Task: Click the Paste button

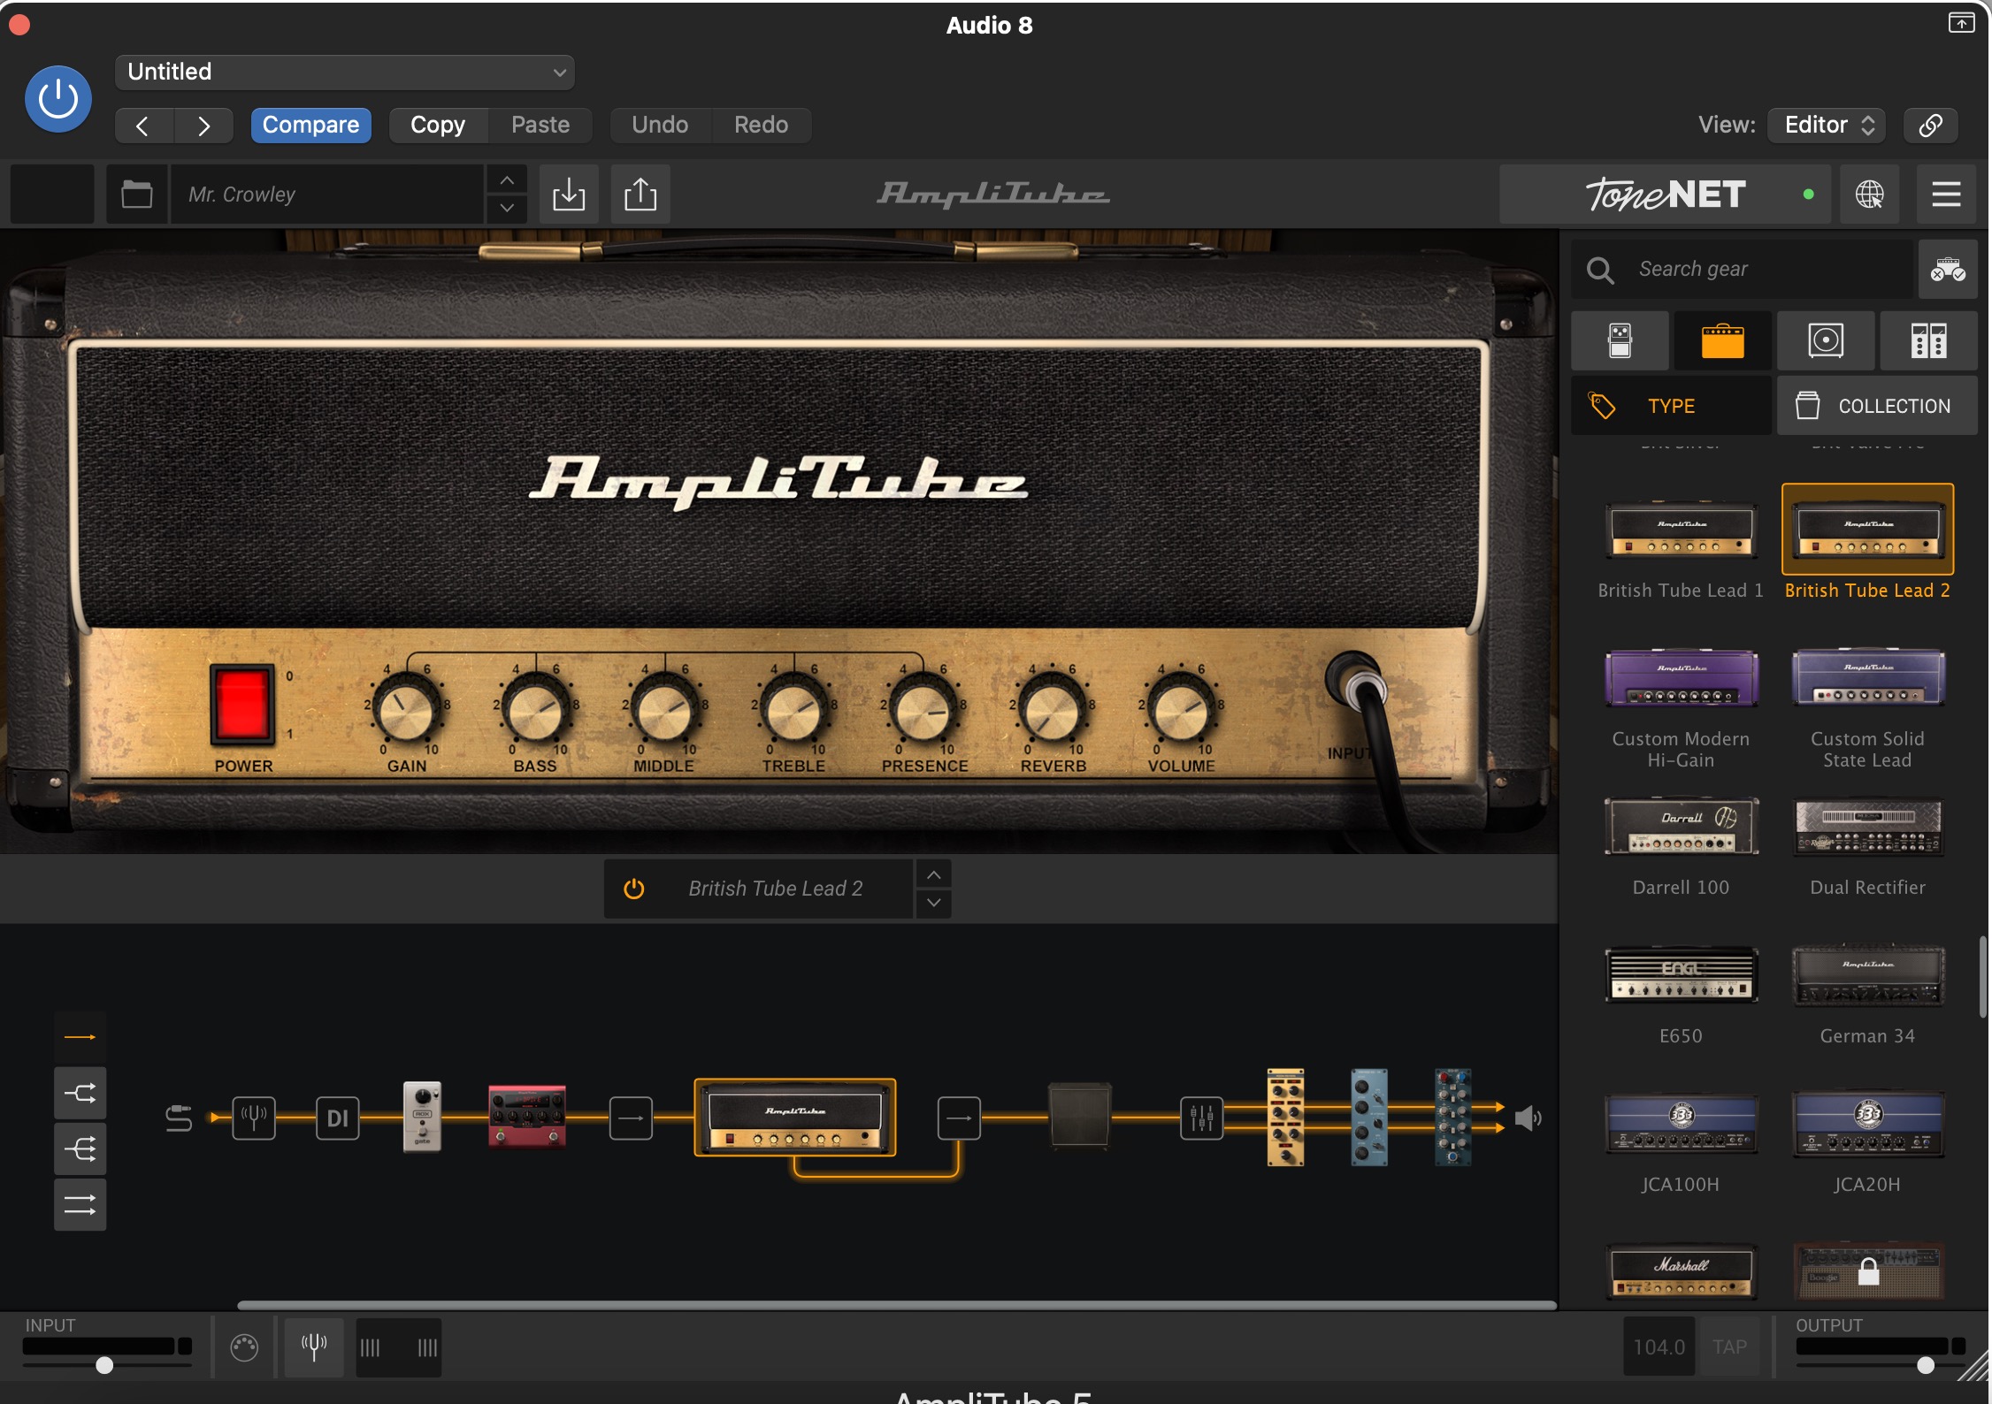Action: click(x=540, y=125)
